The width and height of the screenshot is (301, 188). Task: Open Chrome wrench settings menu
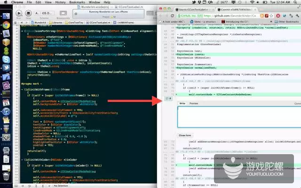pos(297,16)
